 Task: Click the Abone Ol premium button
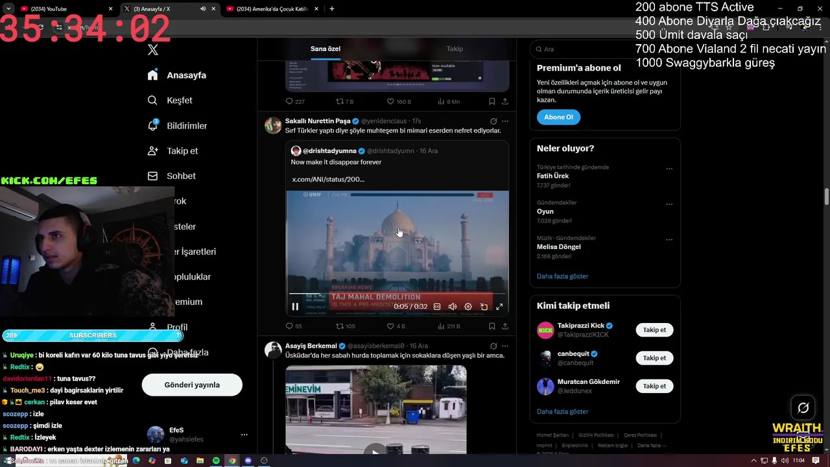tap(558, 117)
